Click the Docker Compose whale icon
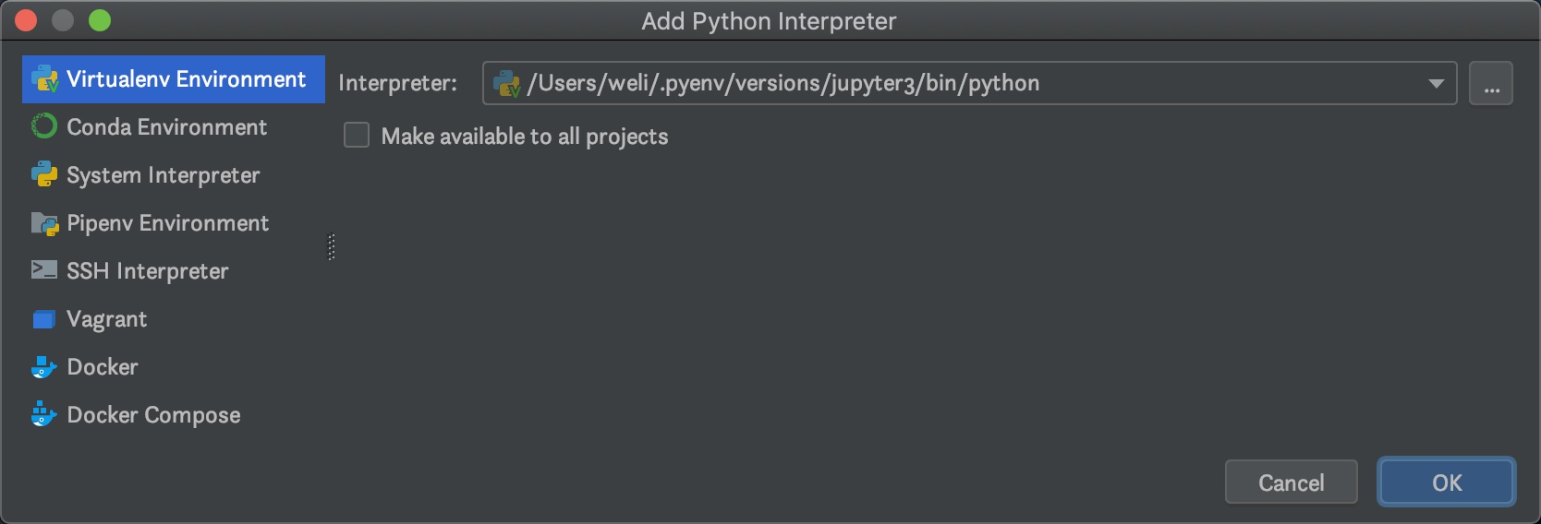1541x524 pixels. [44, 414]
